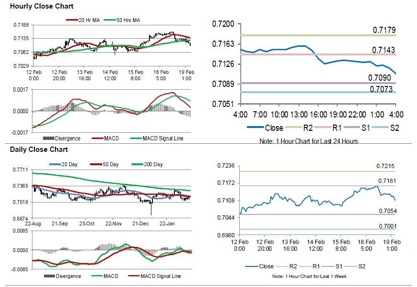The width and height of the screenshot is (417, 287).
Task: Click the 20 Day legend entry
Action: click(x=70, y=165)
